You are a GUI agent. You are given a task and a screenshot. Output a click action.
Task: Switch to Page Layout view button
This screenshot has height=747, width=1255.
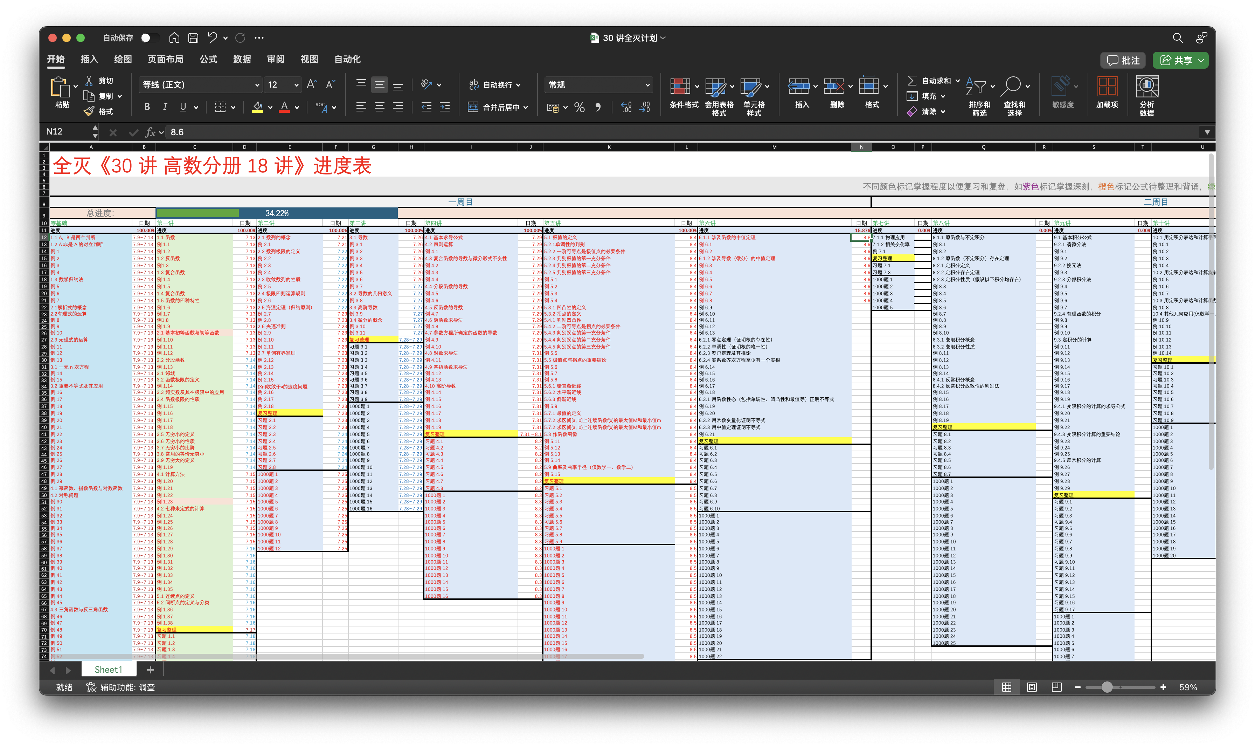point(1032,687)
